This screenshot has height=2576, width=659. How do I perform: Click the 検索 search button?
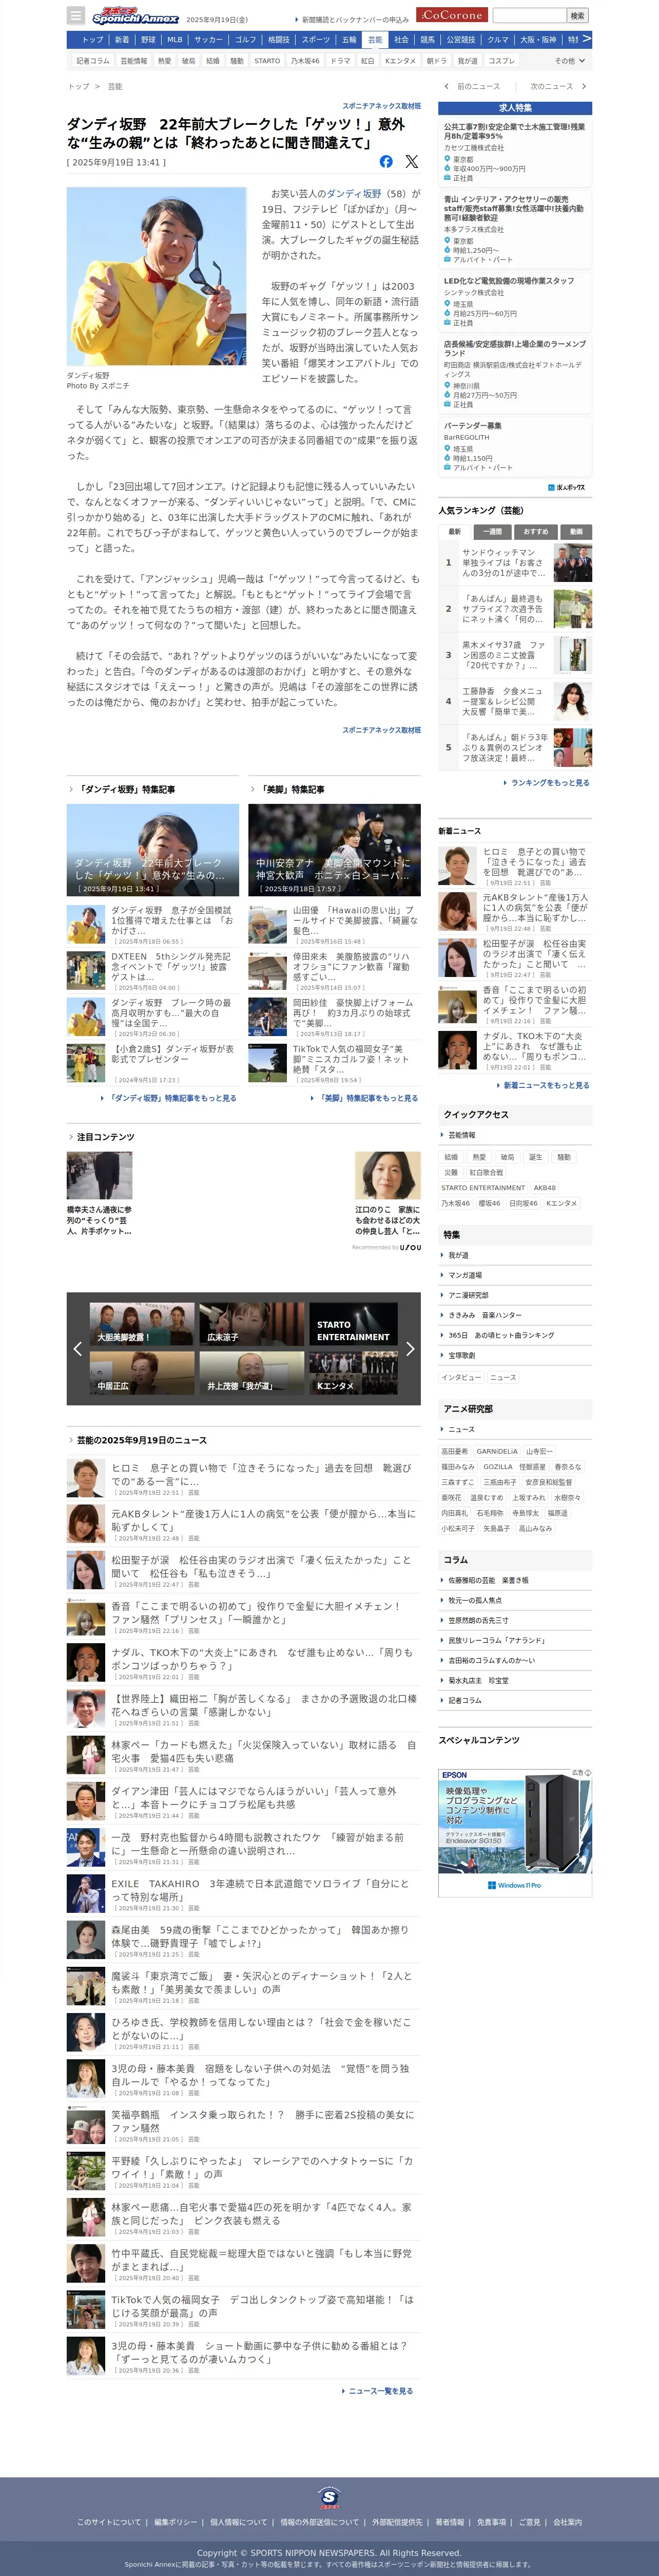[x=577, y=15]
